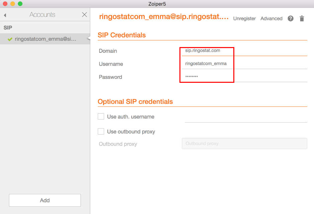
Task: Click the Outbound proxy label
Action: pos(118,144)
